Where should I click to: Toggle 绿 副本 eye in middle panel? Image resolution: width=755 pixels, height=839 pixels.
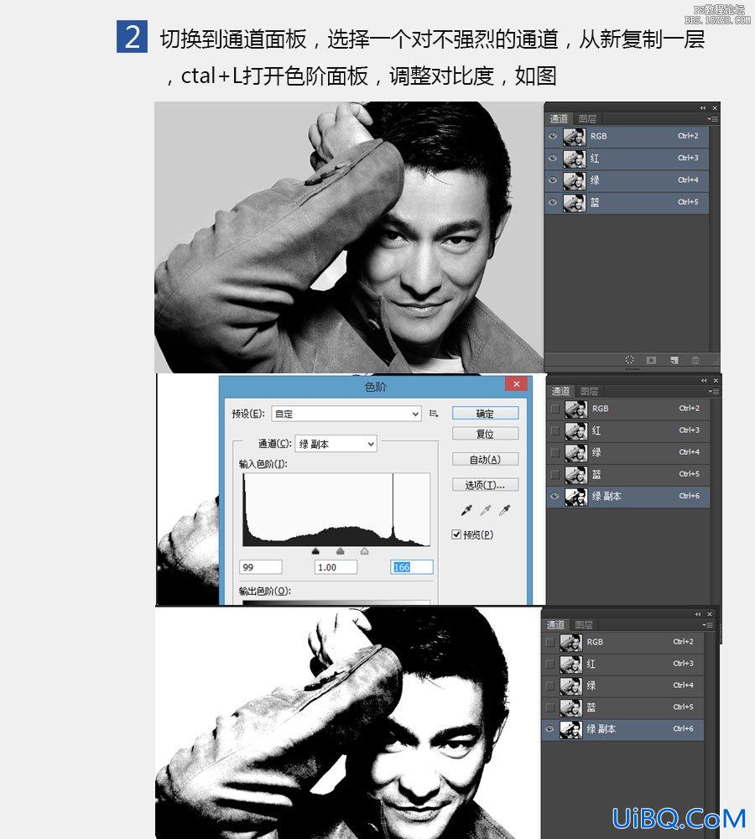pos(555,497)
